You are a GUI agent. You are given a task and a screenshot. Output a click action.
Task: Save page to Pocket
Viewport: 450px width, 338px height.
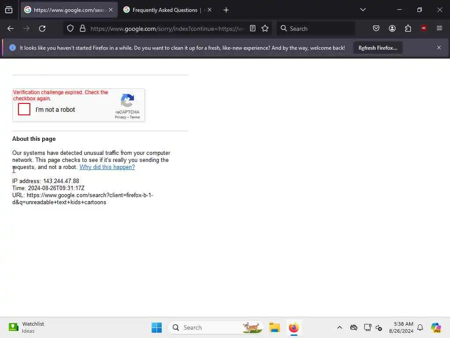click(376, 28)
